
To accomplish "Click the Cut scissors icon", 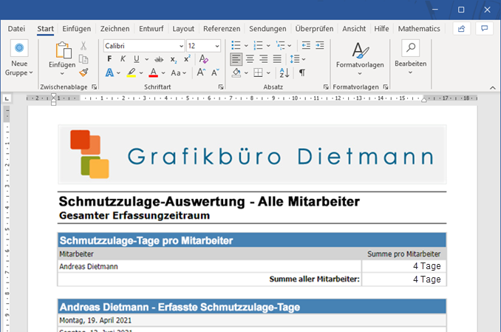I will [83, 46].
